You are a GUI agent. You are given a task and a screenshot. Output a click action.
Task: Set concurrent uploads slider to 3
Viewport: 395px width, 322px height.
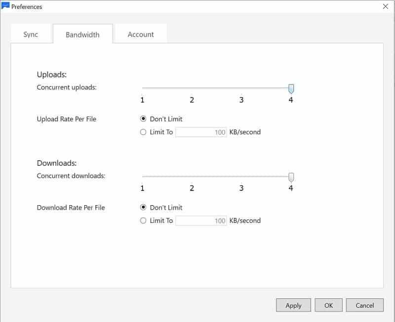(241, 89)
